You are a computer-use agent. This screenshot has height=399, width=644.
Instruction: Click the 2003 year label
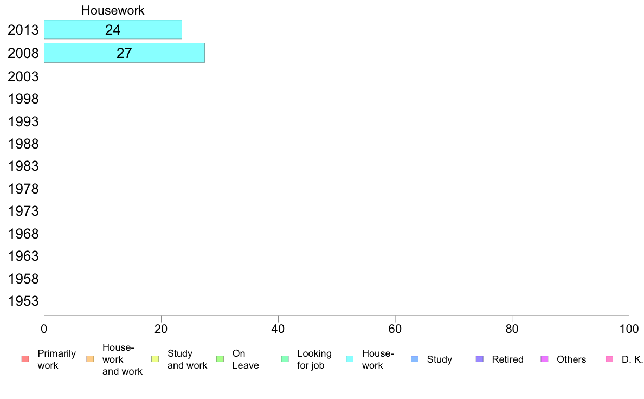[x=23, y=76]
